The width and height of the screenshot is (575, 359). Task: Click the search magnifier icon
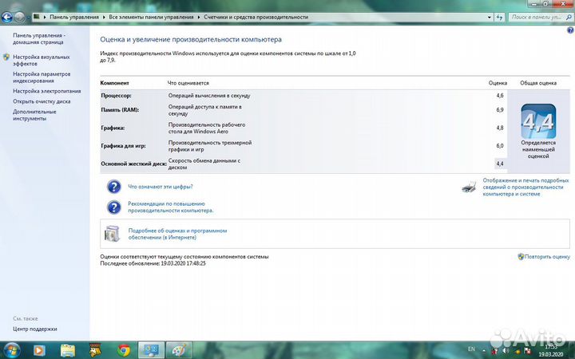569,17
